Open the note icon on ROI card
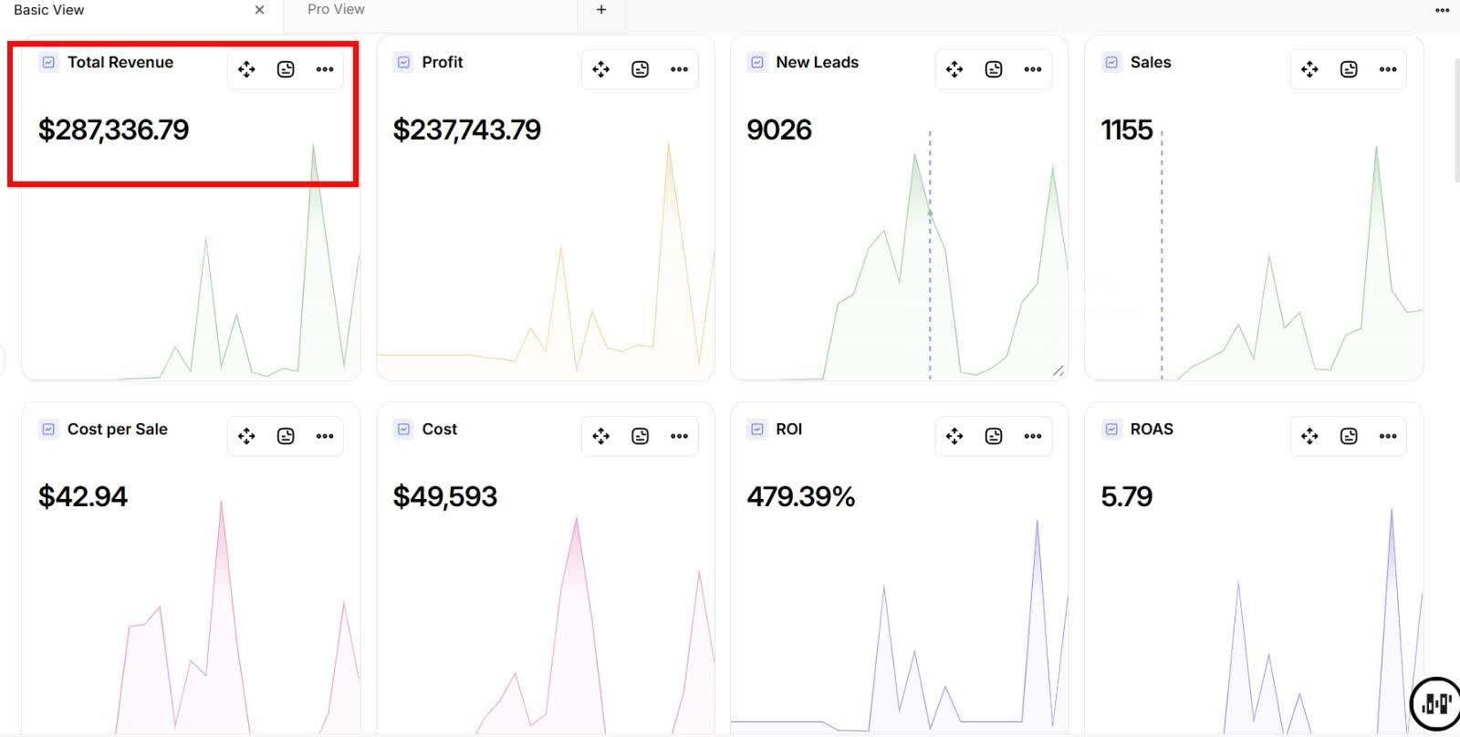The width and height of the screenshot is (1460, 737). click(994, 436)
